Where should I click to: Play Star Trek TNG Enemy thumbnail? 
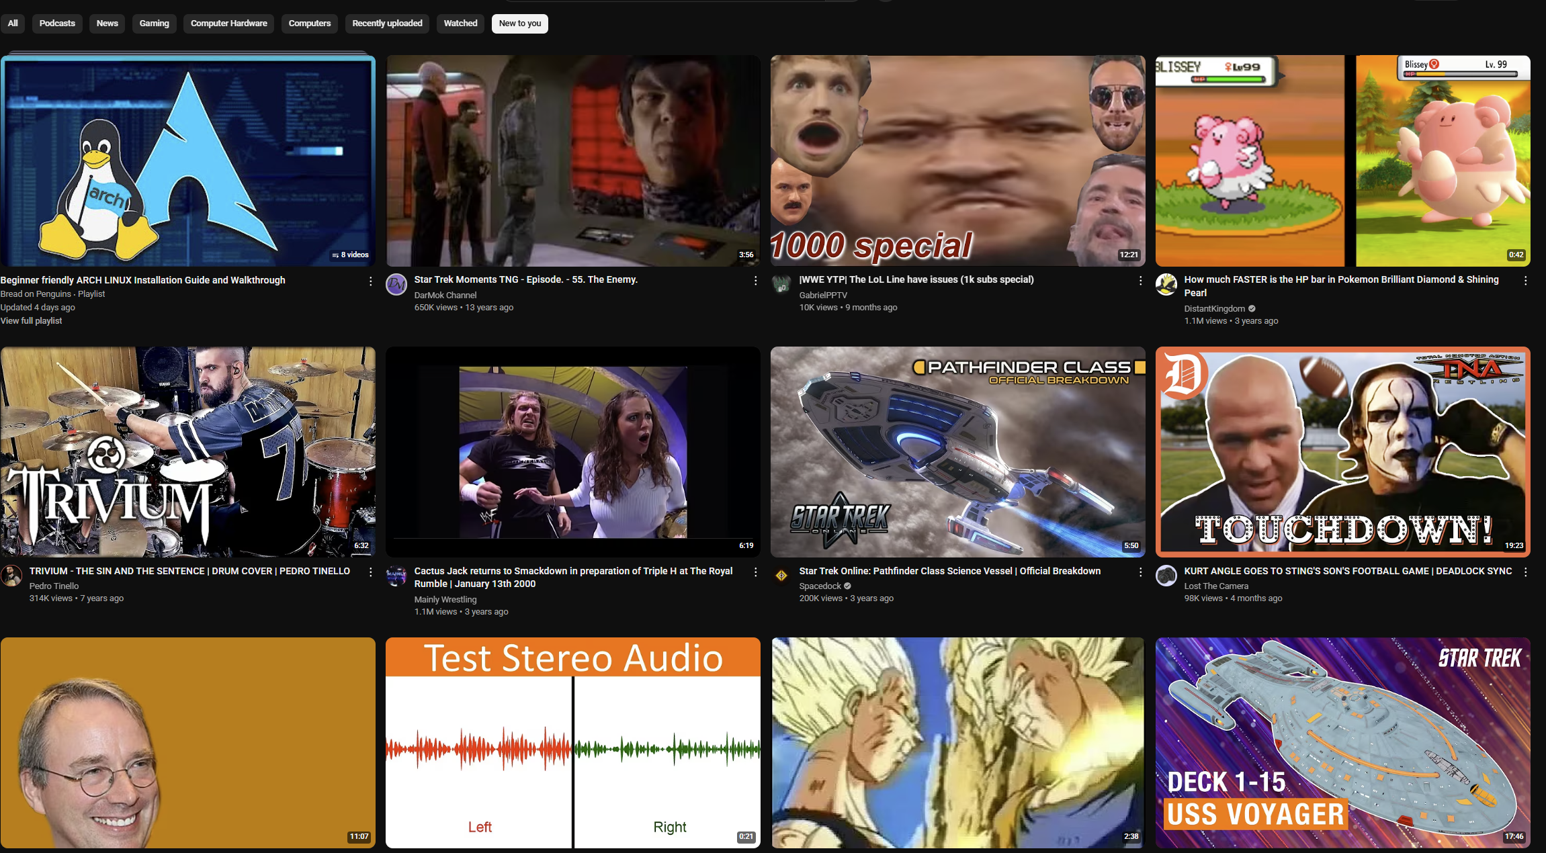coord(573,161)
